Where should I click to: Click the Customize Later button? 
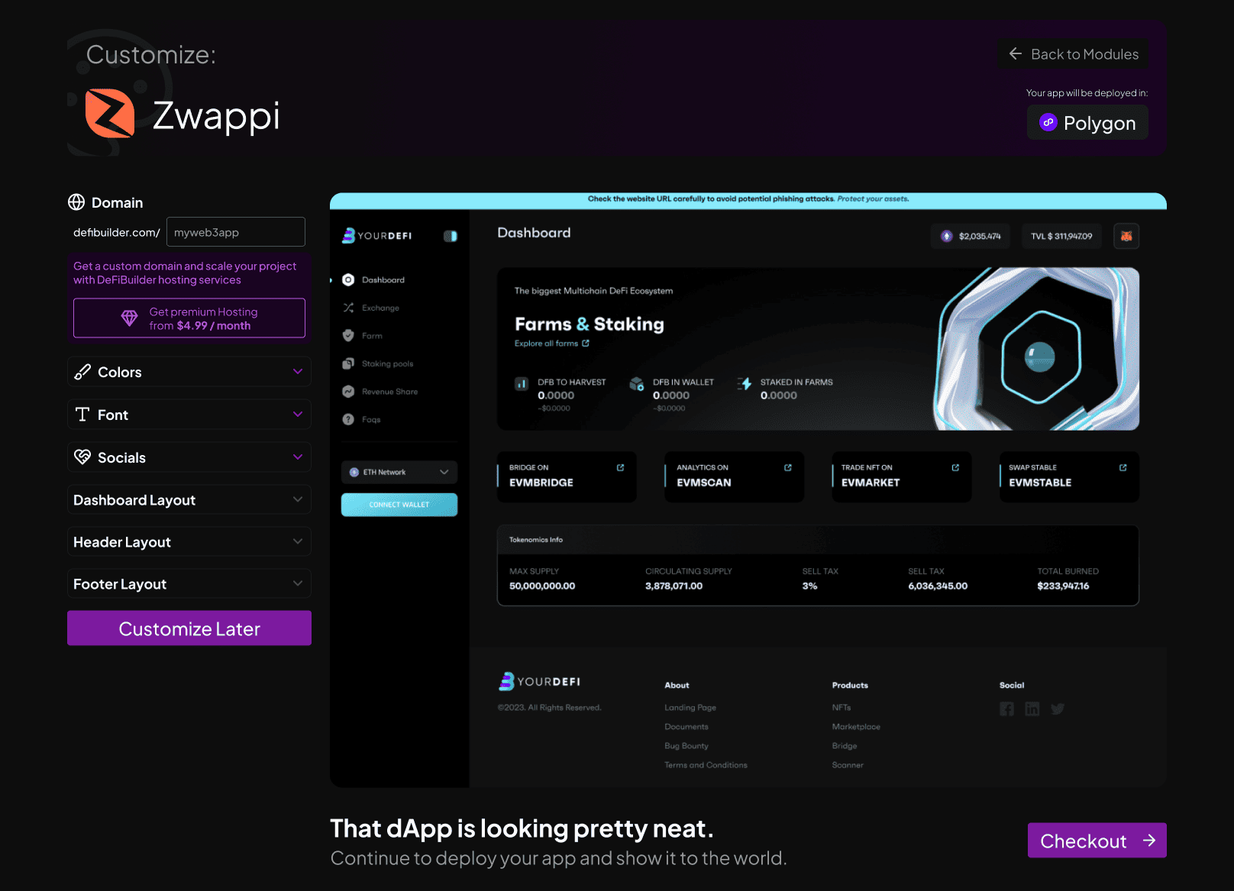189,628
